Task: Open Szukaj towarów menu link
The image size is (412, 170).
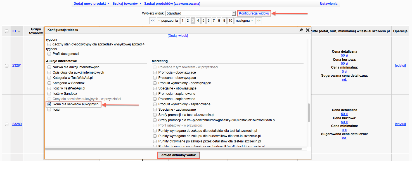Action: pos(125,4)
